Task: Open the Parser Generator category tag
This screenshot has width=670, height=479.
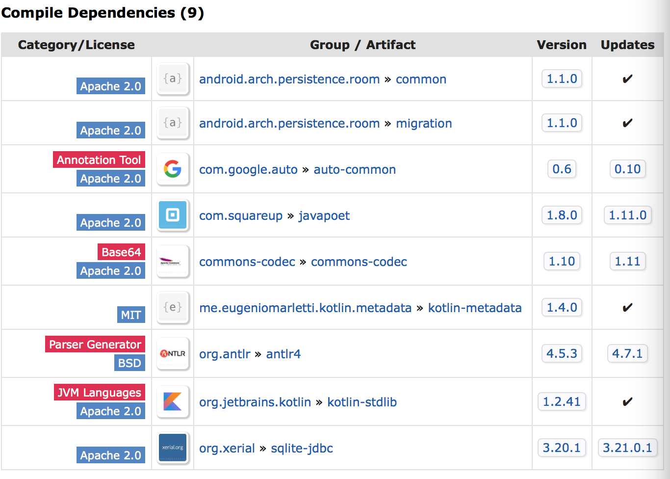Action: pyautogui.click(x=95, y=345)
